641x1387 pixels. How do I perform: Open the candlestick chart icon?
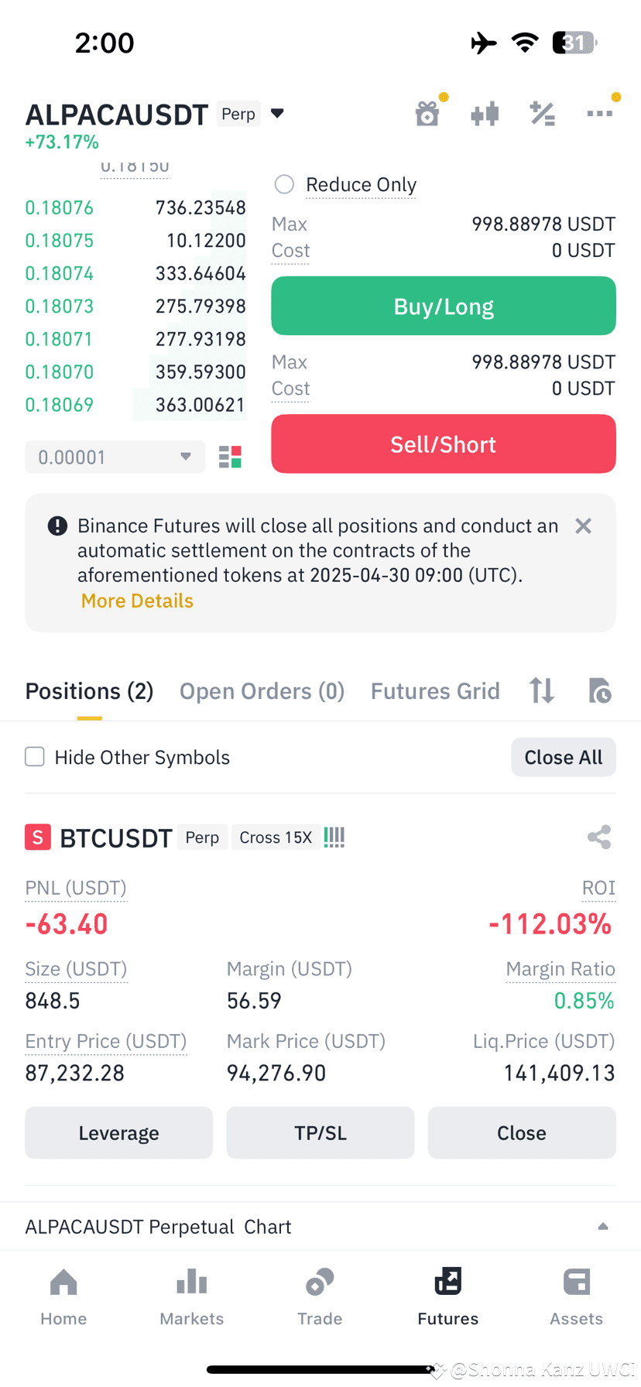[485, 115]
